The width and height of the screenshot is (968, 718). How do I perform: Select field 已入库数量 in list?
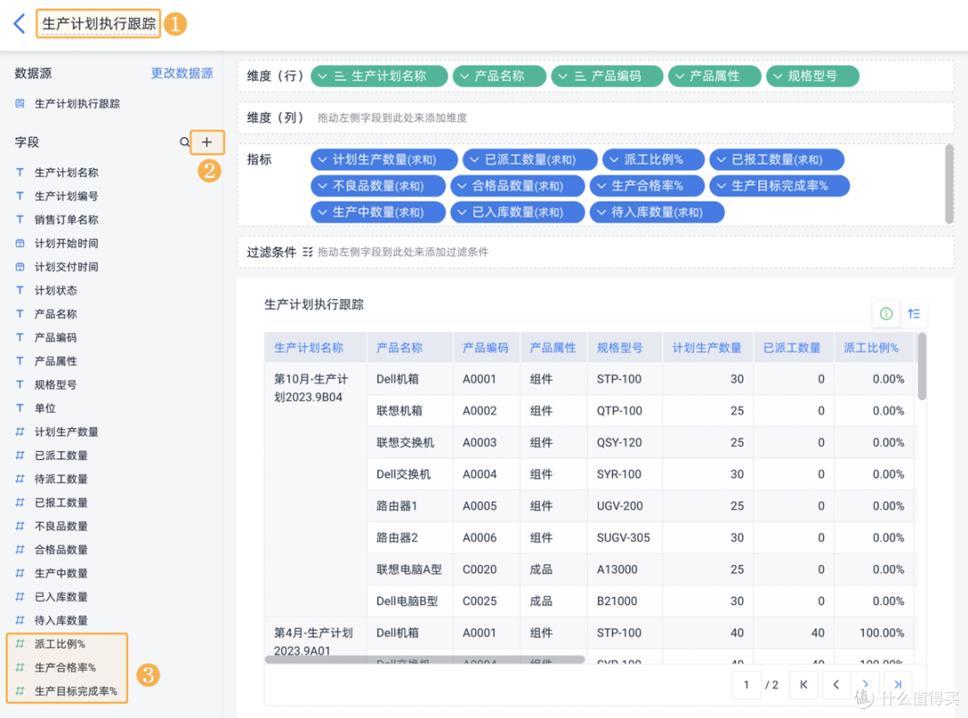pyautogui.click(x=61, y=597)
